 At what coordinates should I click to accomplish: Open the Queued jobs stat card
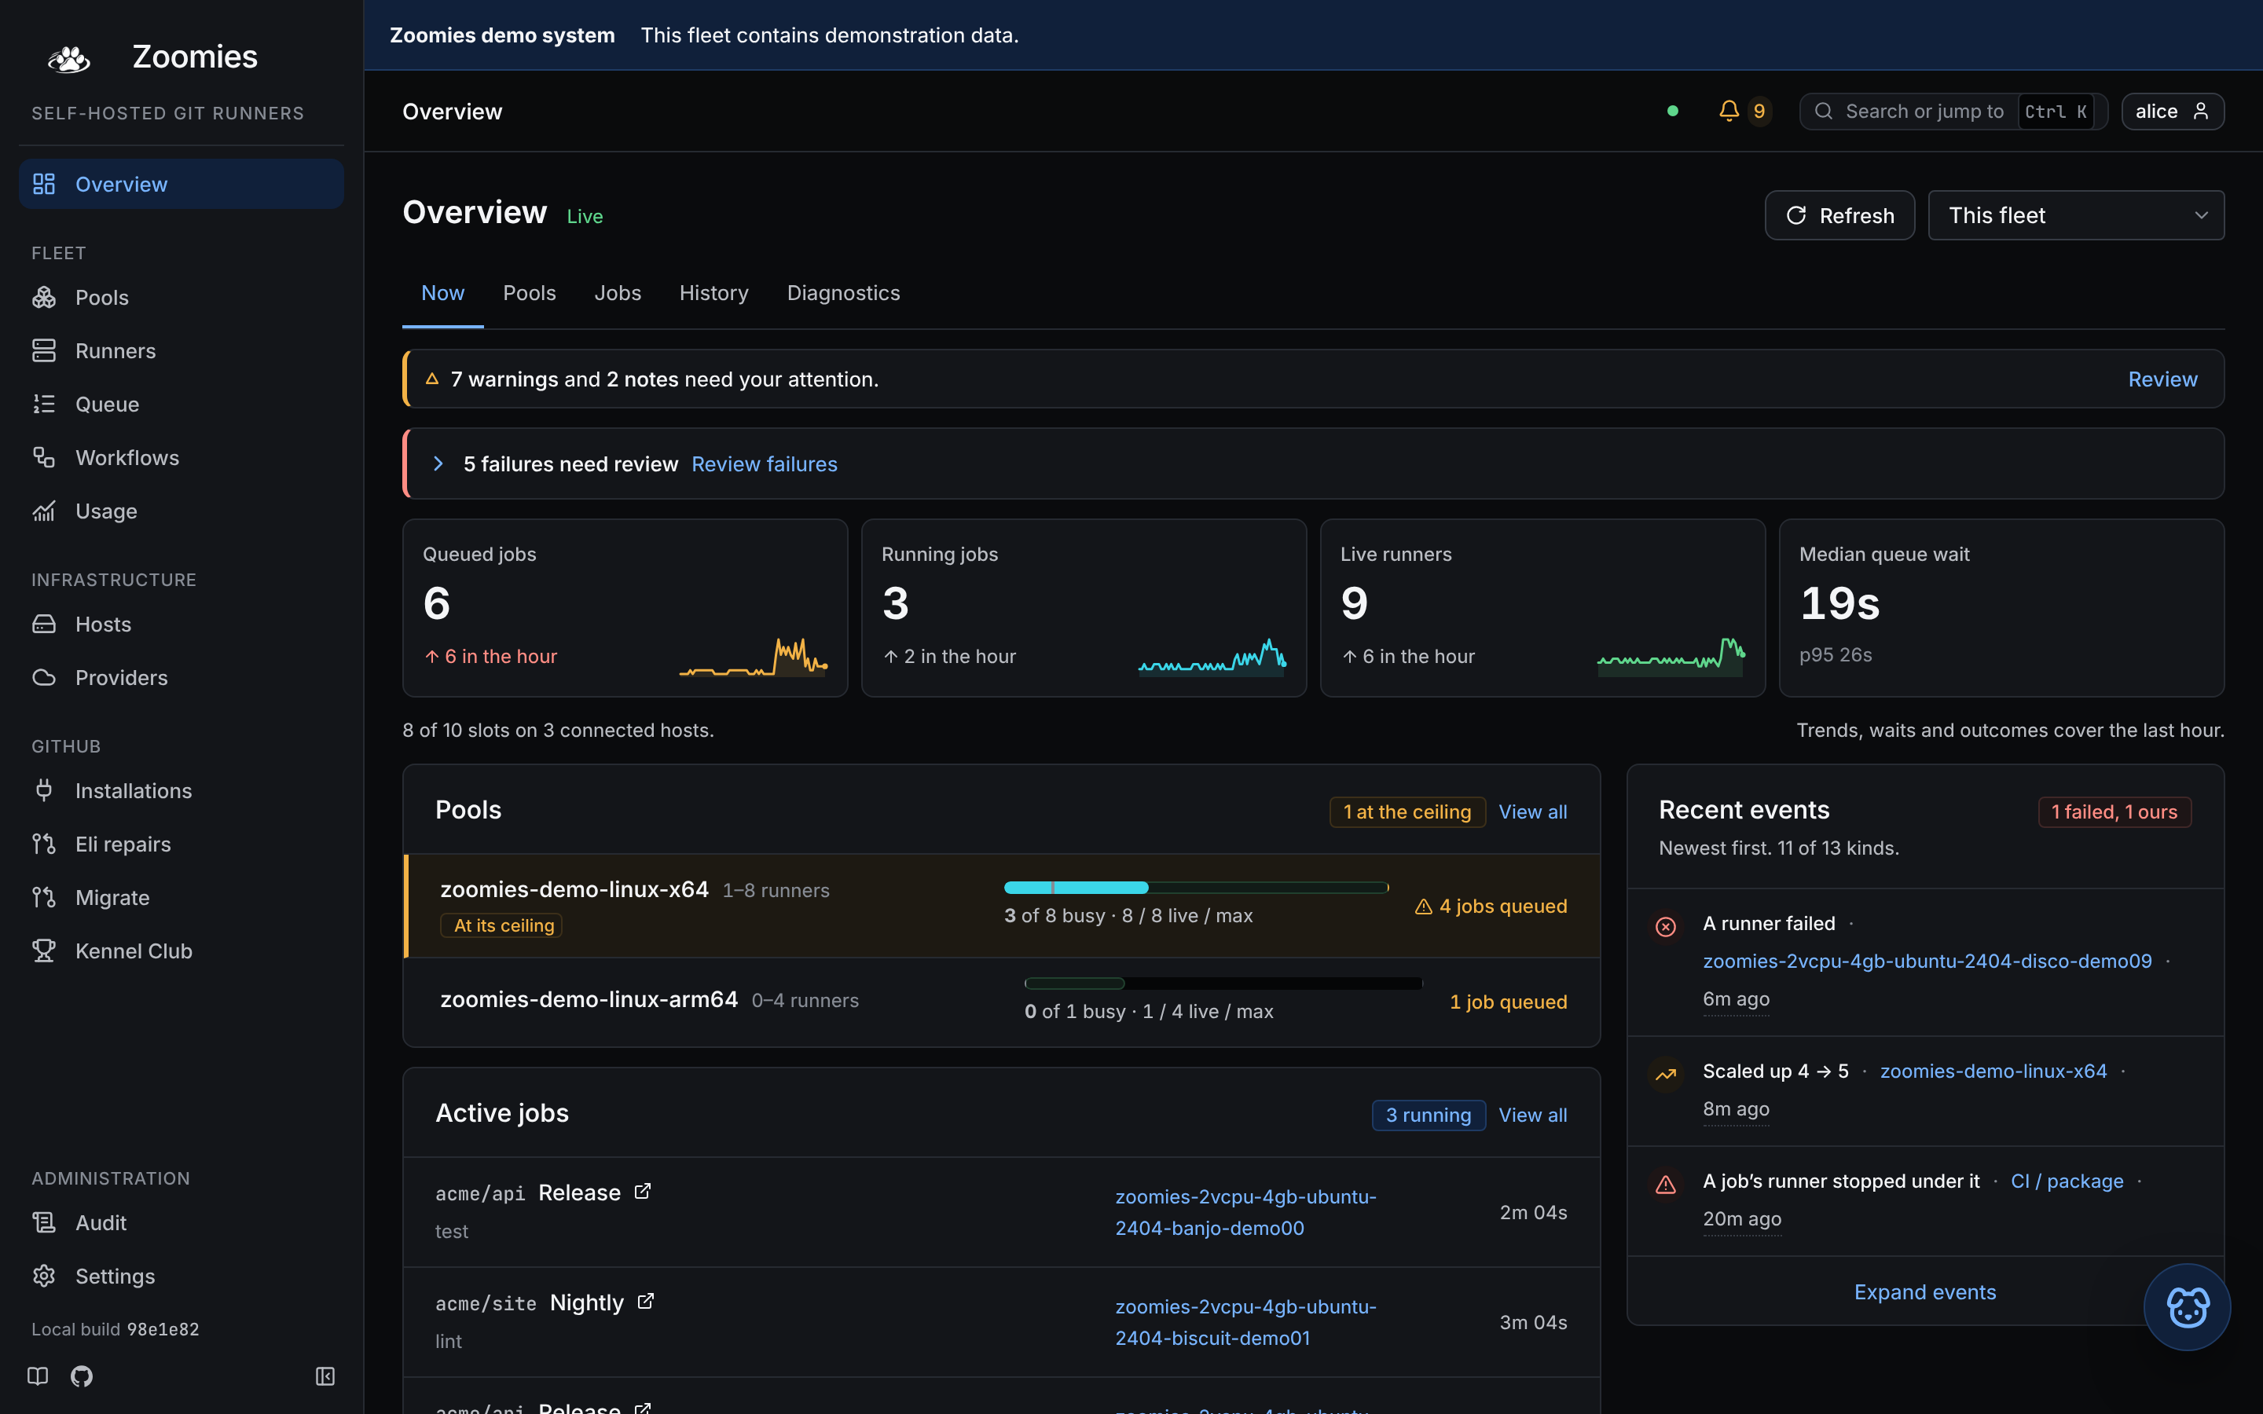[625, 608]
